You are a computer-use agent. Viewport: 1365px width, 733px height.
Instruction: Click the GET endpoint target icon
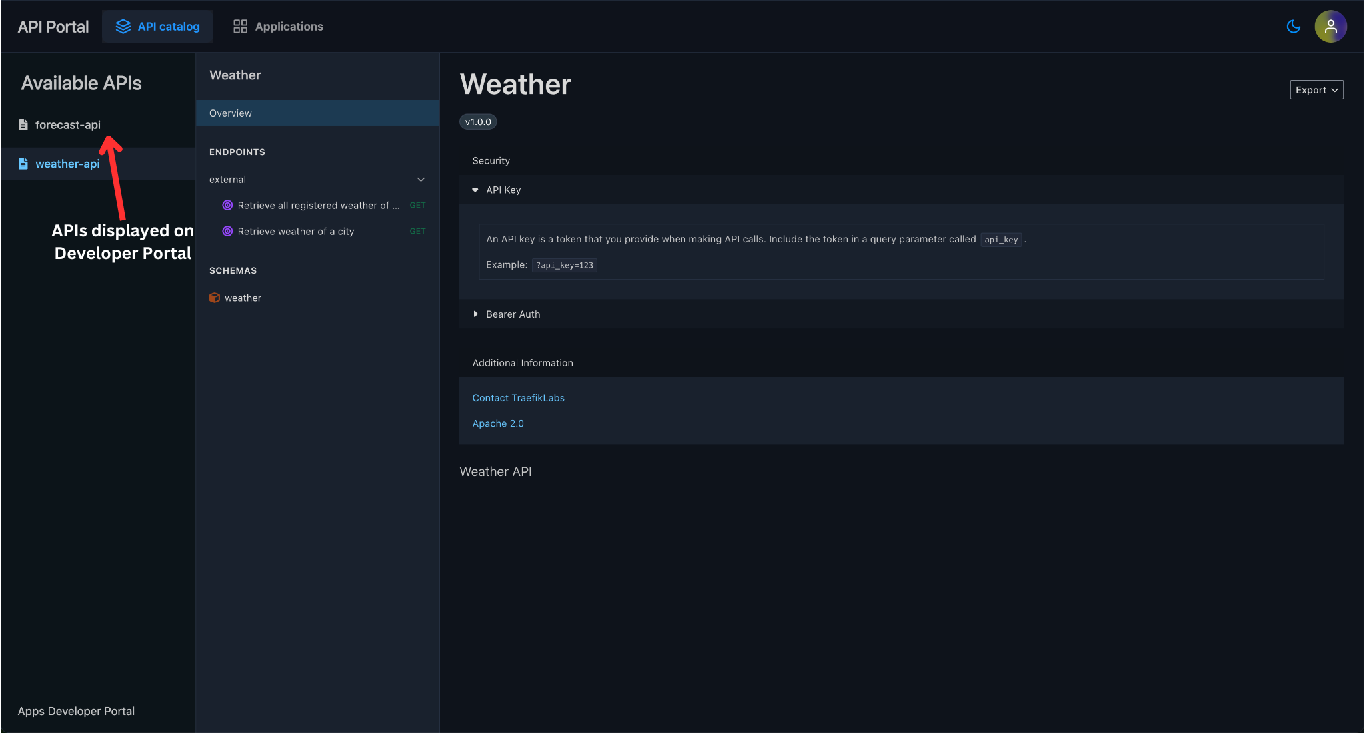[x=228, y=205]
